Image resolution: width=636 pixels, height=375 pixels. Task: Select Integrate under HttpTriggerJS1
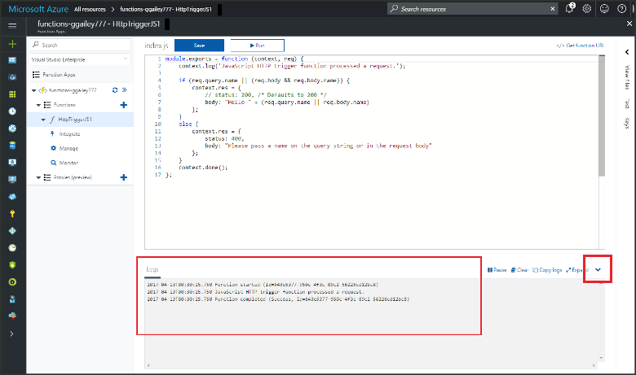point(70,134)
